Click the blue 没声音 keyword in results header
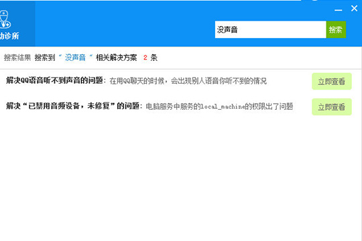362x241 pixels. coord(75,58)
